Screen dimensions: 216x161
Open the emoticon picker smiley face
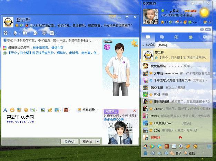click(x=12, y=110)
